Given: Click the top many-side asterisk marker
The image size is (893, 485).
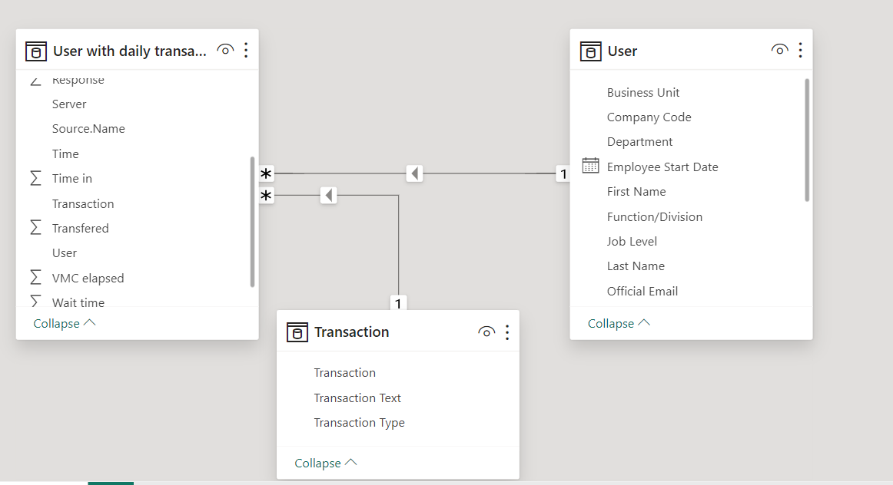Looking at the screenshot, I should click(x=266, y=173).
